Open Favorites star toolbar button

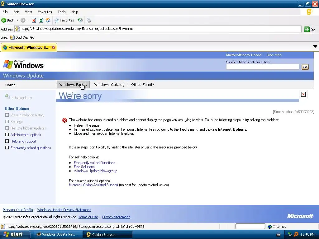(x=64, y=20)
